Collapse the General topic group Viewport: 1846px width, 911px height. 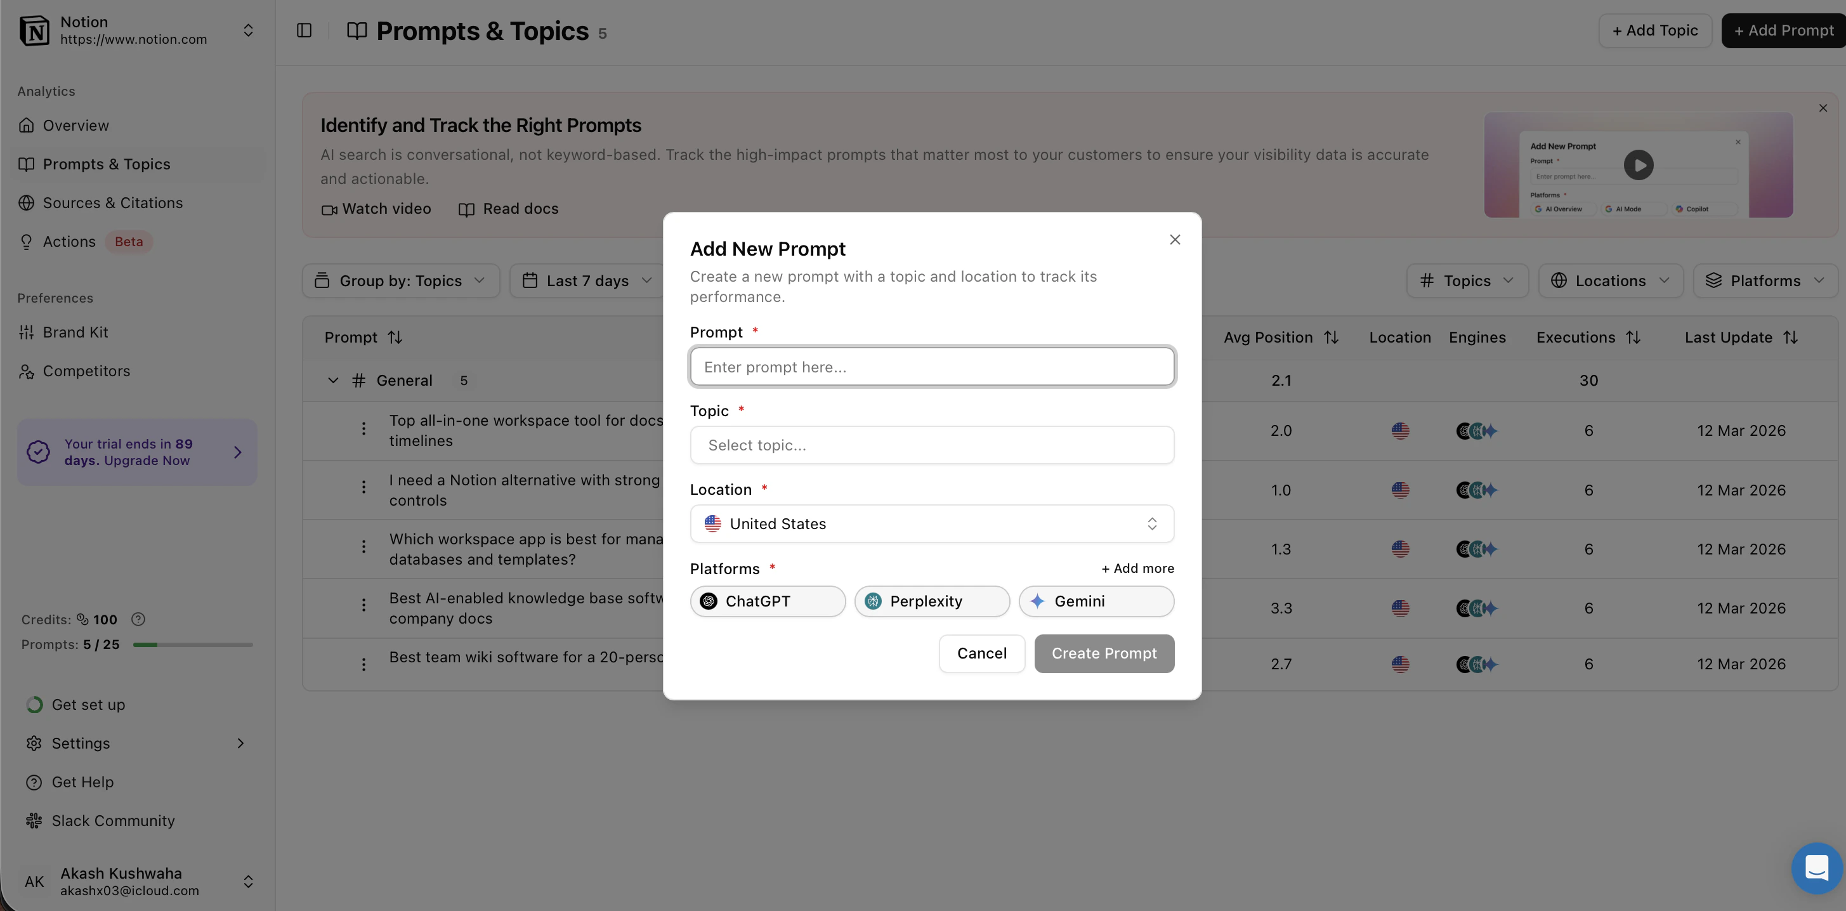click(x=332, y=381)
